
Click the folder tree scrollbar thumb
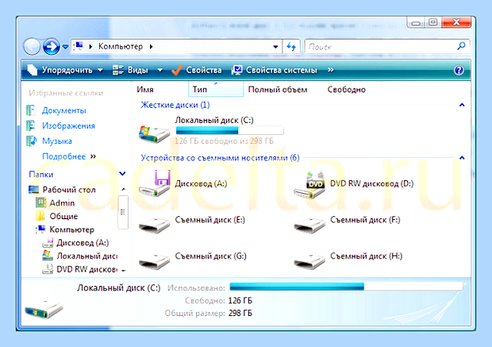tap(123, 212)
